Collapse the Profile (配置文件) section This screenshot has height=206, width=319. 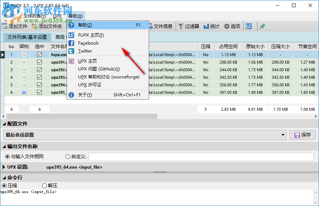coord(4,124)
